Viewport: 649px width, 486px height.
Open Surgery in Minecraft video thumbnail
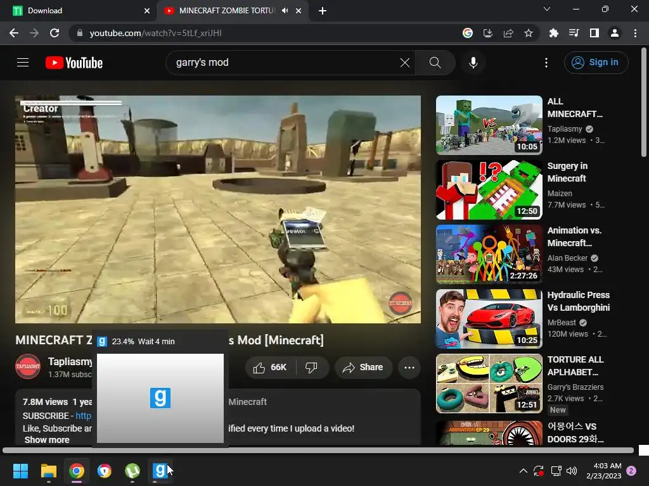[x=489, y=190]
